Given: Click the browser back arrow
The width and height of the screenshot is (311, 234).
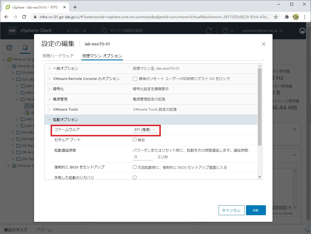Looking at the screenshot, I should (x=6, y=17).
